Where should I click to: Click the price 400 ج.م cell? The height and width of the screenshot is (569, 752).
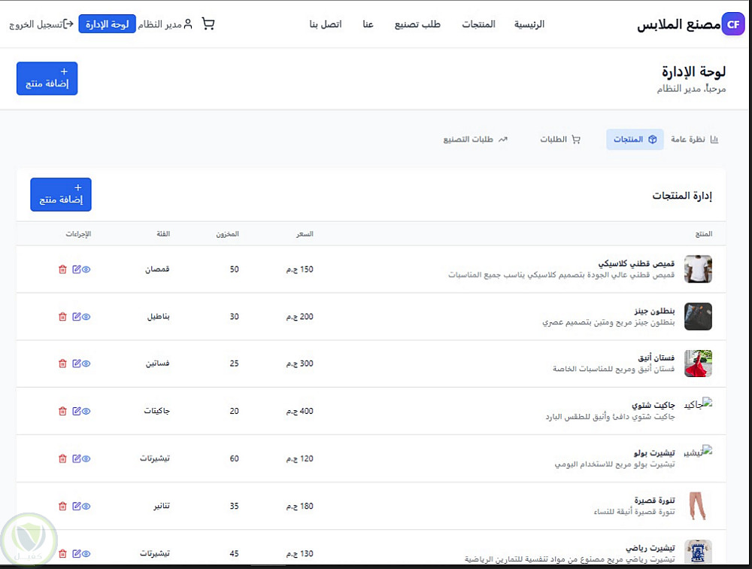300,411
